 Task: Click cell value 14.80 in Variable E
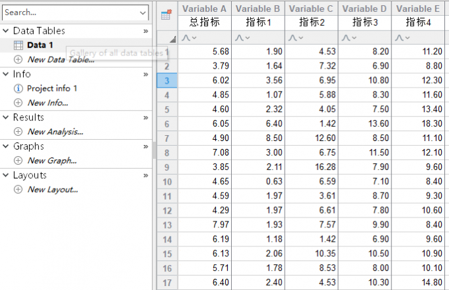click(432, 282)
